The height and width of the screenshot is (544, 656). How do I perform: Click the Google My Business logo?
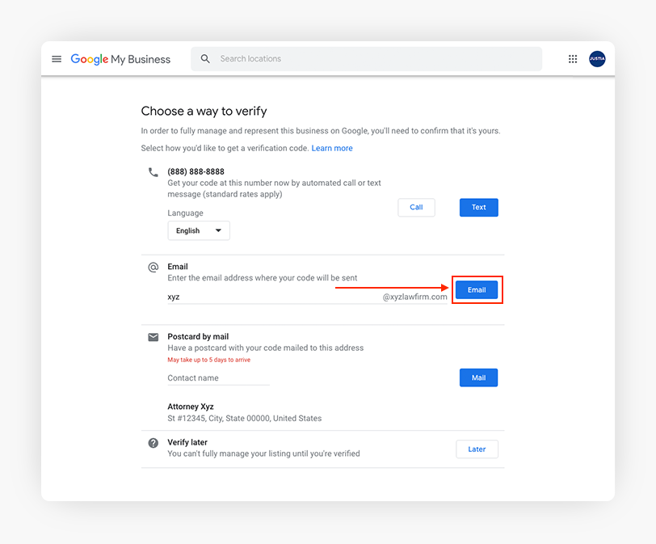point(120,59)
